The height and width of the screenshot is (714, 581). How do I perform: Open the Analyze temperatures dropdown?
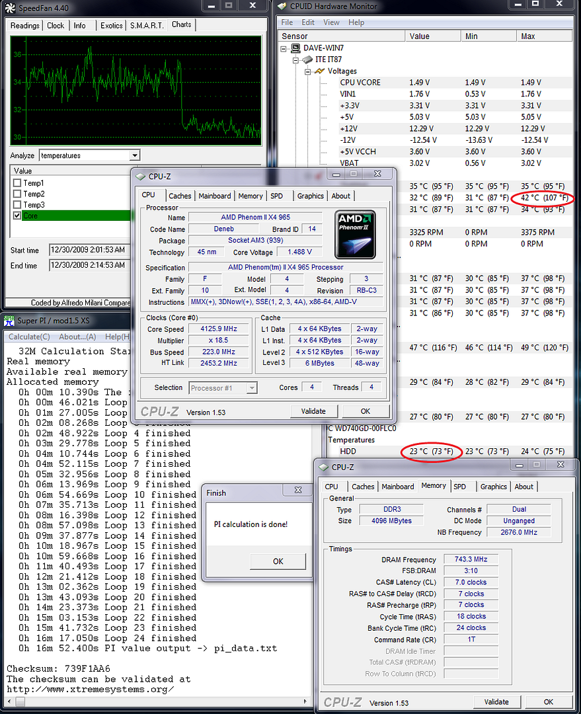pyautogui.click(x=135, y=156)
